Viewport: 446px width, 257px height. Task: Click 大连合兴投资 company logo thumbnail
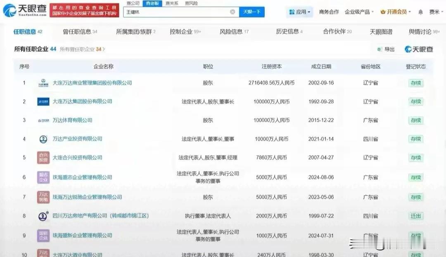(43, 158)
